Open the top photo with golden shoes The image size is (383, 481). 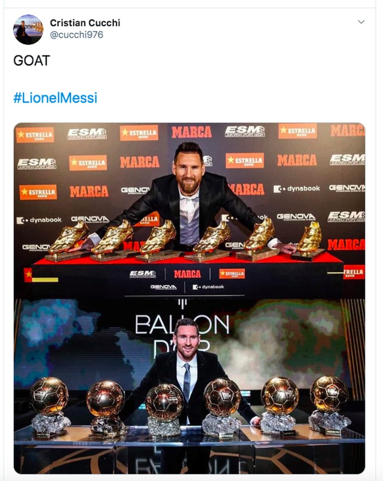[189, 211]
